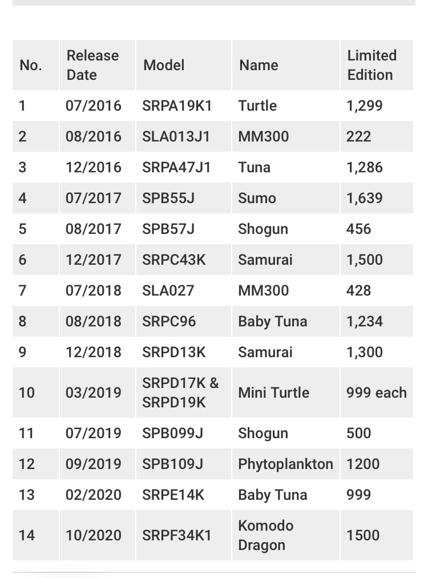
Task: Click the SLA027 model cell
Action: (x=168, y=290)
